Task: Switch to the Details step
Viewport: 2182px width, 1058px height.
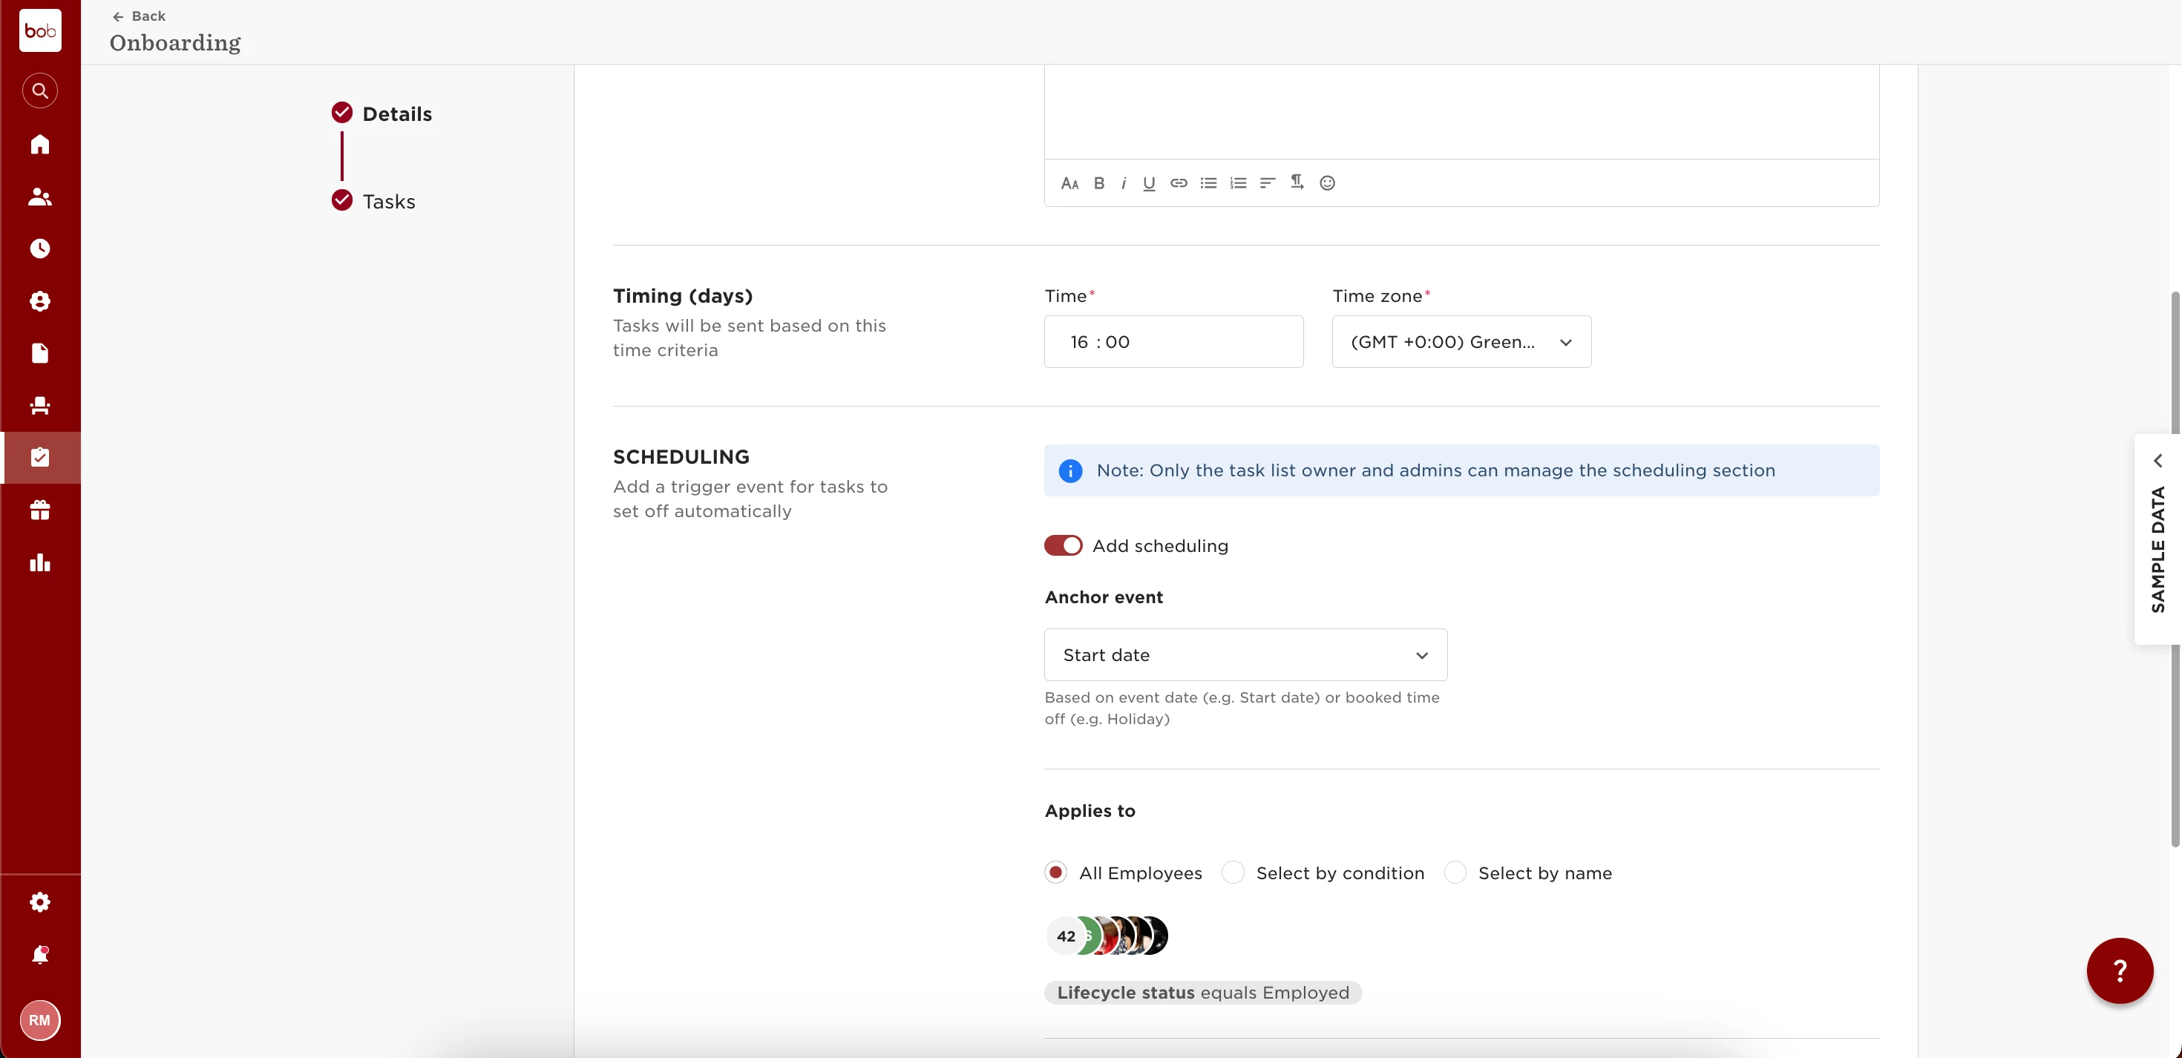Action: click(x=396, y=114)
